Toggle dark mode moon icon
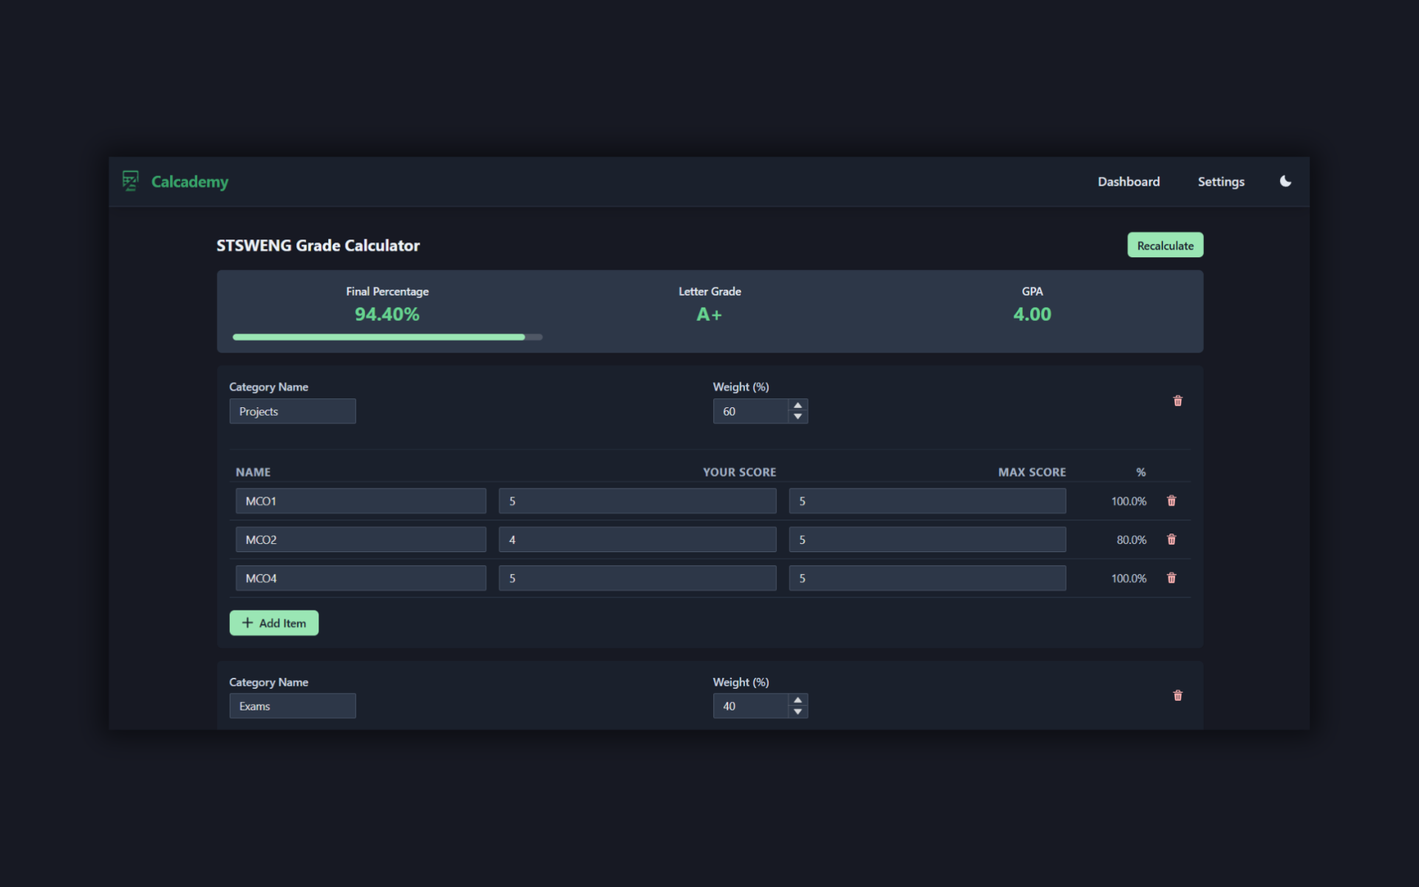Image resolution: width=1419 pixels, height=887 pixels. click(1285, 181)
